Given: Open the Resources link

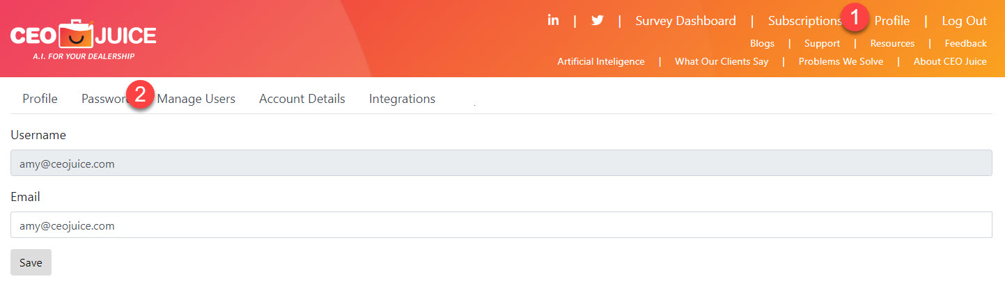Looking at the screenshot, I should (x=892, y=43).
